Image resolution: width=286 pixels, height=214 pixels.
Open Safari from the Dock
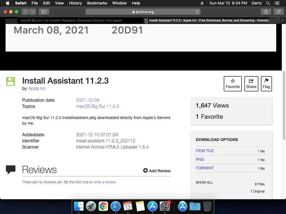tap(115, 206)
